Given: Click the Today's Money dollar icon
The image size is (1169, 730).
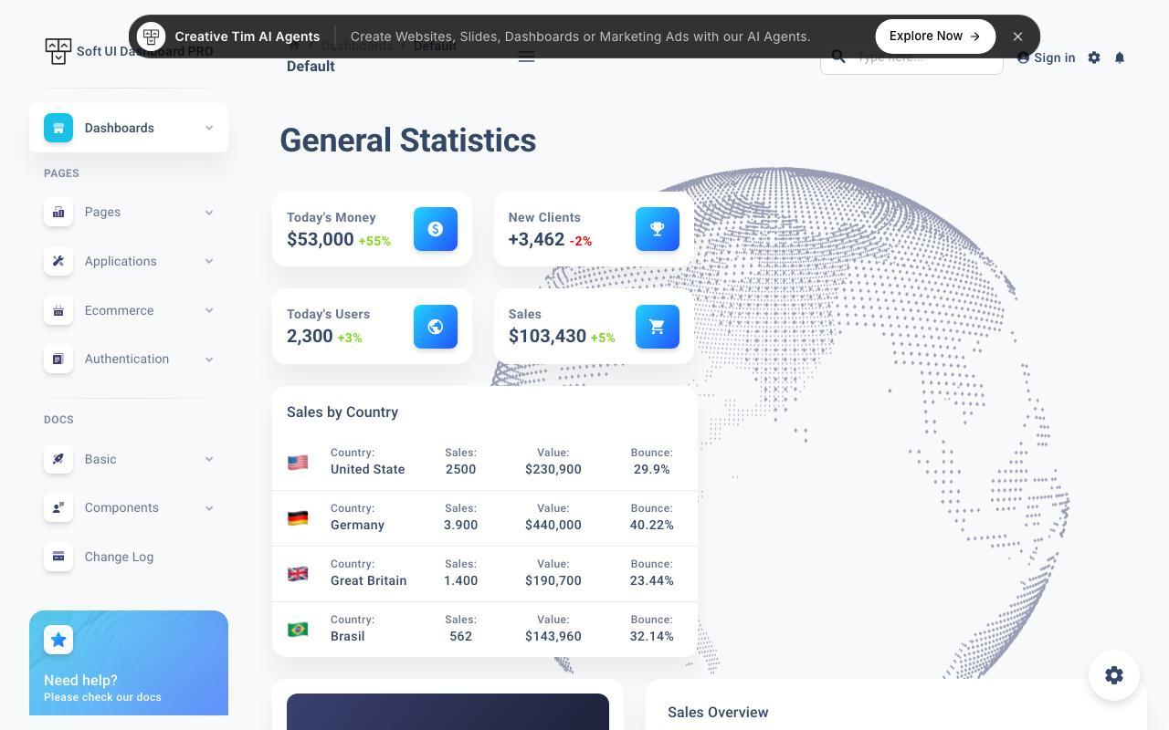Looking at the screenshot, I should coord(436,229).
